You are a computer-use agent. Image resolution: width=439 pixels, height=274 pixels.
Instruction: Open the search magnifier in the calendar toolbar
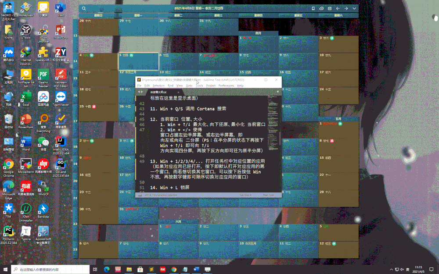pos(84,8)
